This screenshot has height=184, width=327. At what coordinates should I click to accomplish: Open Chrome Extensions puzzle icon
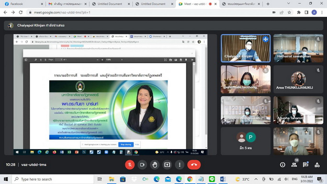point(299,12)
